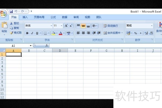Screen dimensions: 162x108
Task: Open the 数字 group dialog launcher
Action: click(152, 39)
